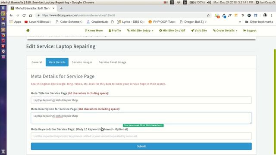This screenshot has height=155, width=276.
Task: Click the green home icon in site navbar
Action: [x=28, y=31]
